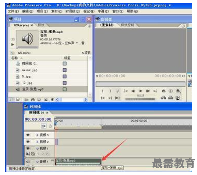Play the thumbnail preview in project panel
This screenshot has height=175, width=197.
[13, 44]
